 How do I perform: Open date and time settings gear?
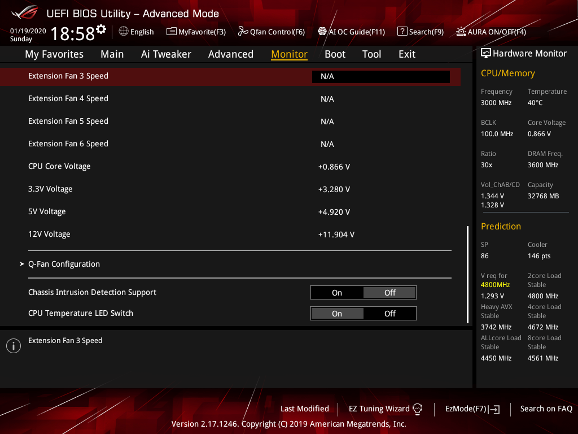[101, 29]
